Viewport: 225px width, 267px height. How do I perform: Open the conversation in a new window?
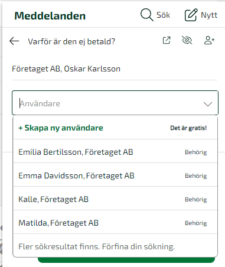coord(167,40)
